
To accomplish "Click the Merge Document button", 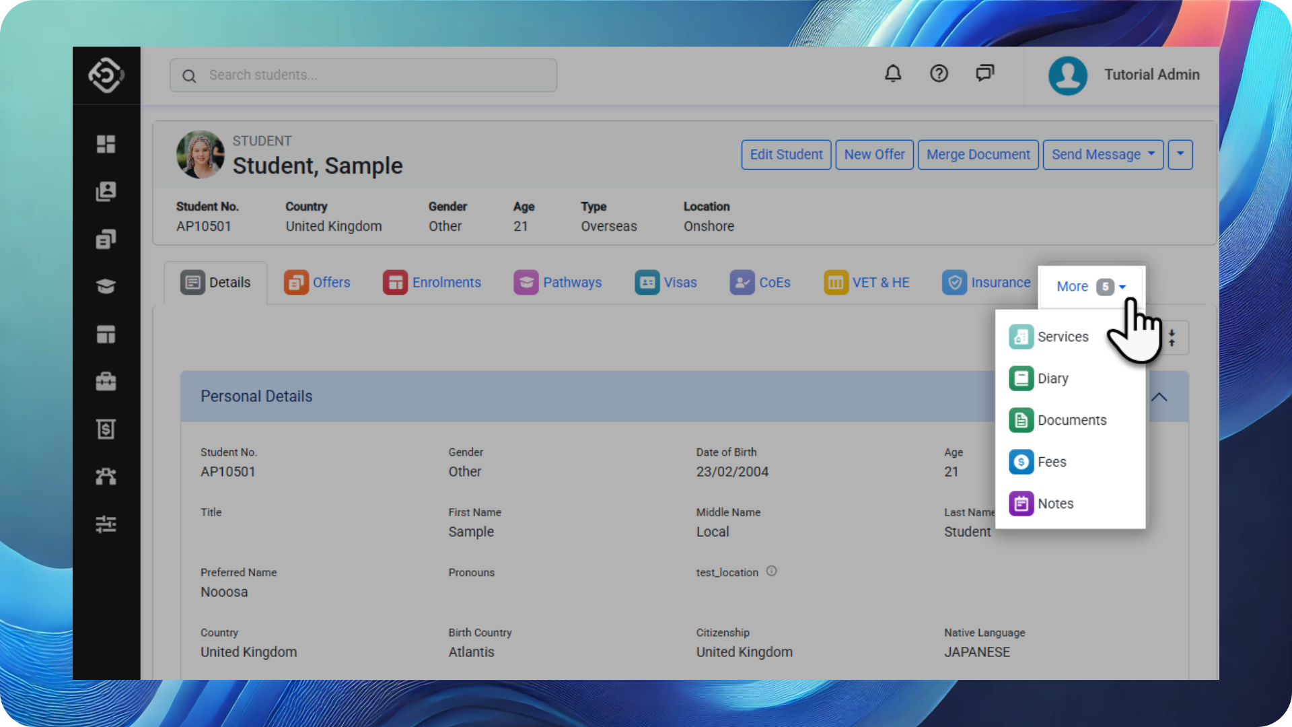I will coord(978,155).
